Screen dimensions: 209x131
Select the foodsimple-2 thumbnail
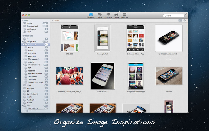coord(103,76)
